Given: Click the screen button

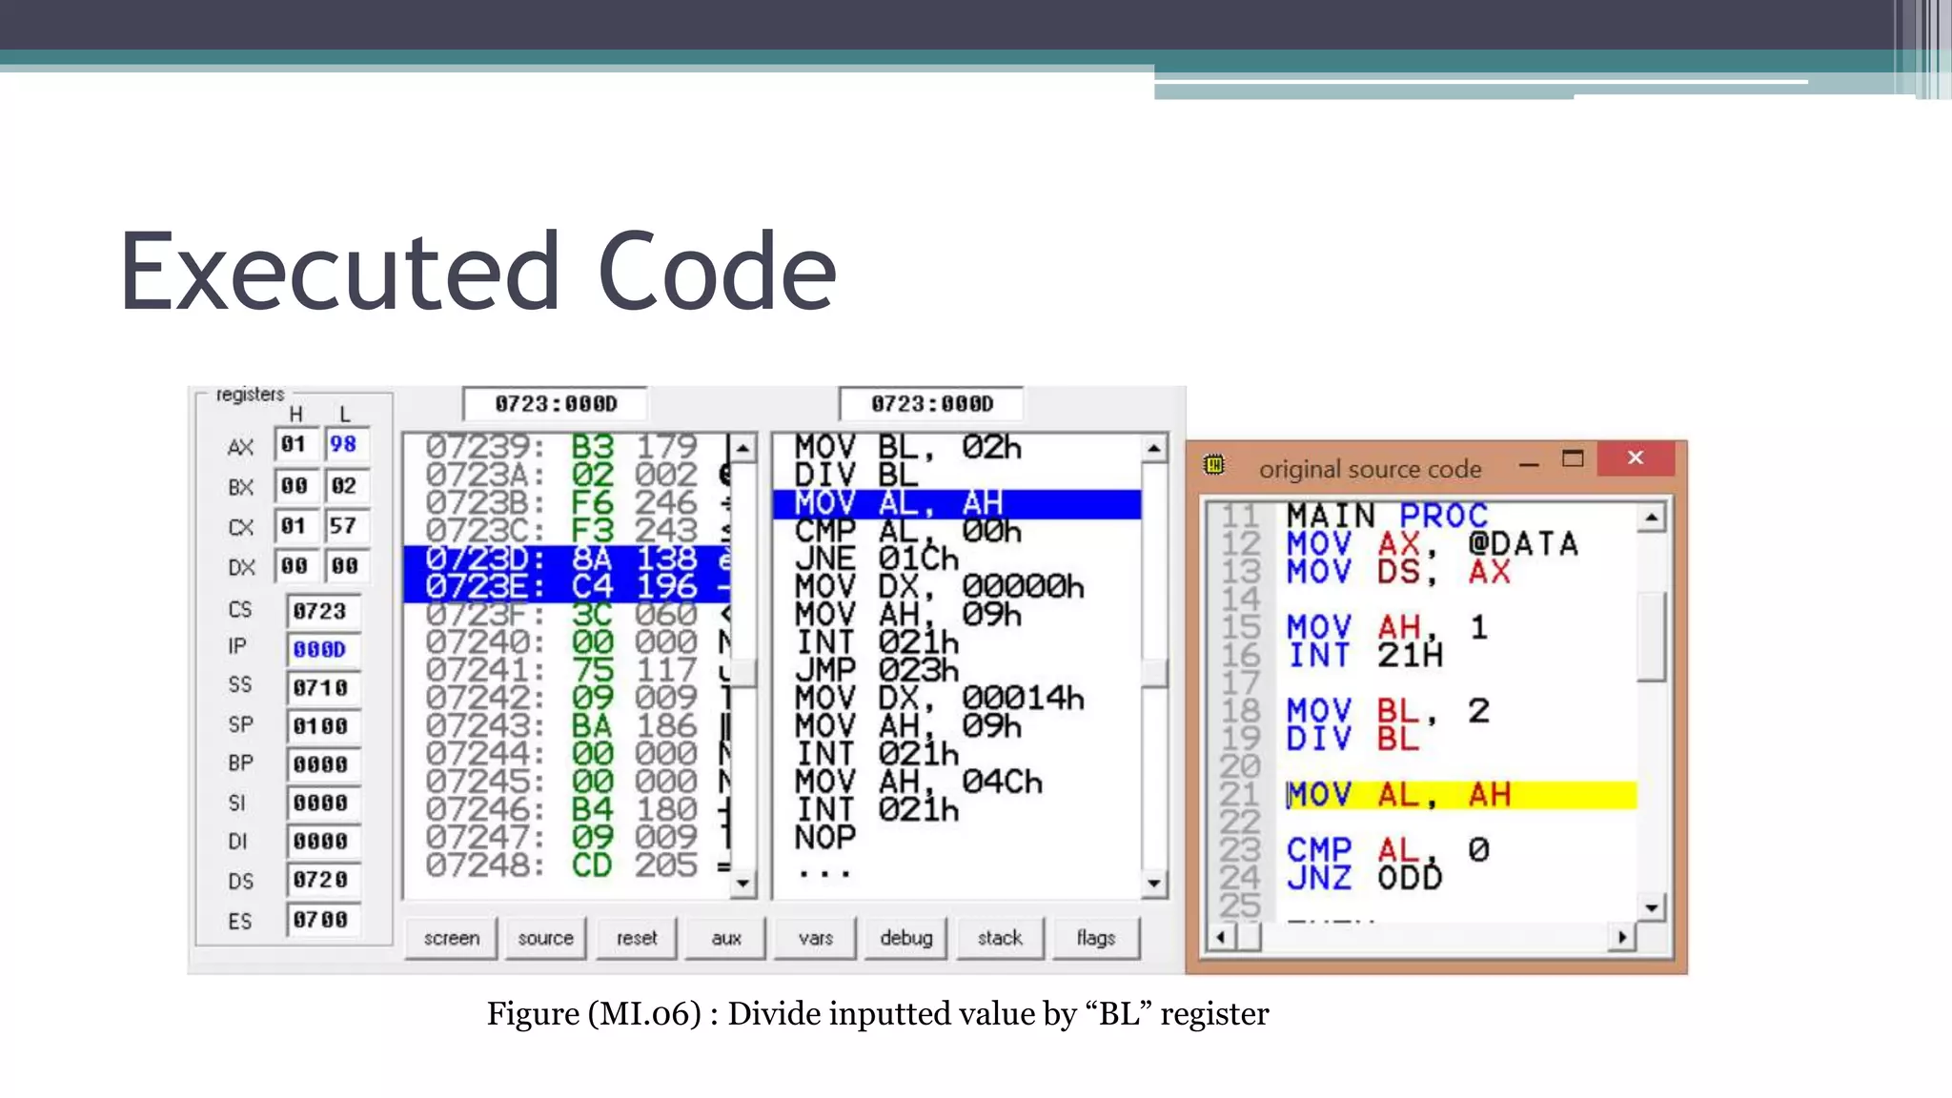Looking at the screenshot, I should point(452,938).
